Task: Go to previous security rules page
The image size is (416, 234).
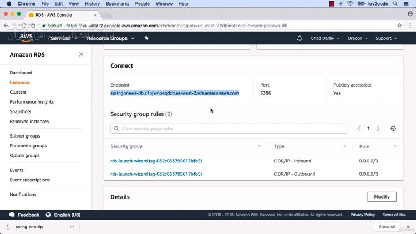Action: [x=359, y=129]
